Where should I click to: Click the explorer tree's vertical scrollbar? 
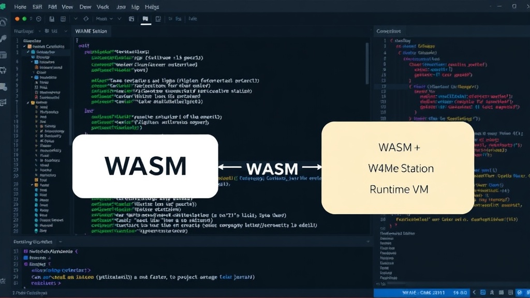click(x=70, y=127)
